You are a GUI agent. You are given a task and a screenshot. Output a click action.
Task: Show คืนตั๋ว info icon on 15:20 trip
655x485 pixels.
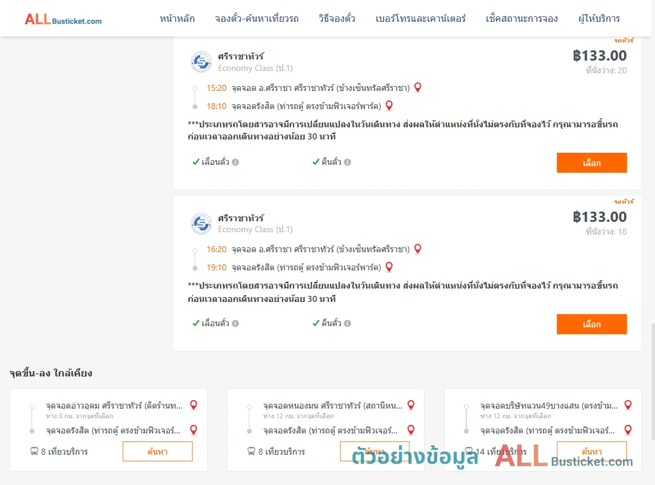pyautogui.click(x=348, y=162)
